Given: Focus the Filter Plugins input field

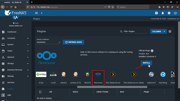Looking at the screenshot, I should (x=136, y=31).
